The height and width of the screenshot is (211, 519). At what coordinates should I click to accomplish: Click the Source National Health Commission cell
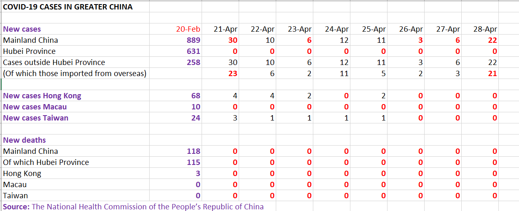pyautogui.click(x=133, y=206)
